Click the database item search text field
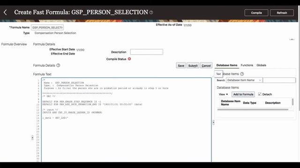The image size is (300, 168). point(279,80)
